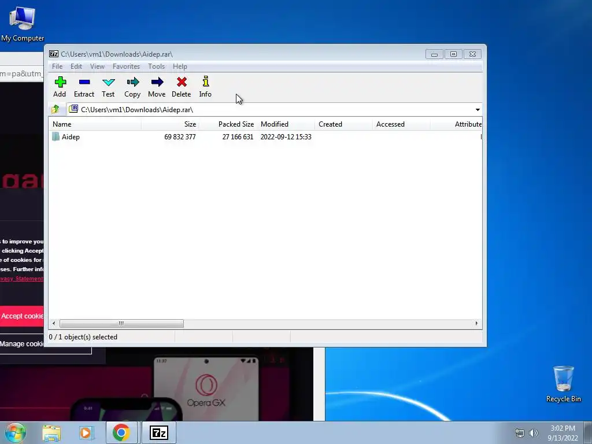The width and height of the screenshot is (592, 444).
Task: Click the scrollbar left arrow
Action: (54, 324)
